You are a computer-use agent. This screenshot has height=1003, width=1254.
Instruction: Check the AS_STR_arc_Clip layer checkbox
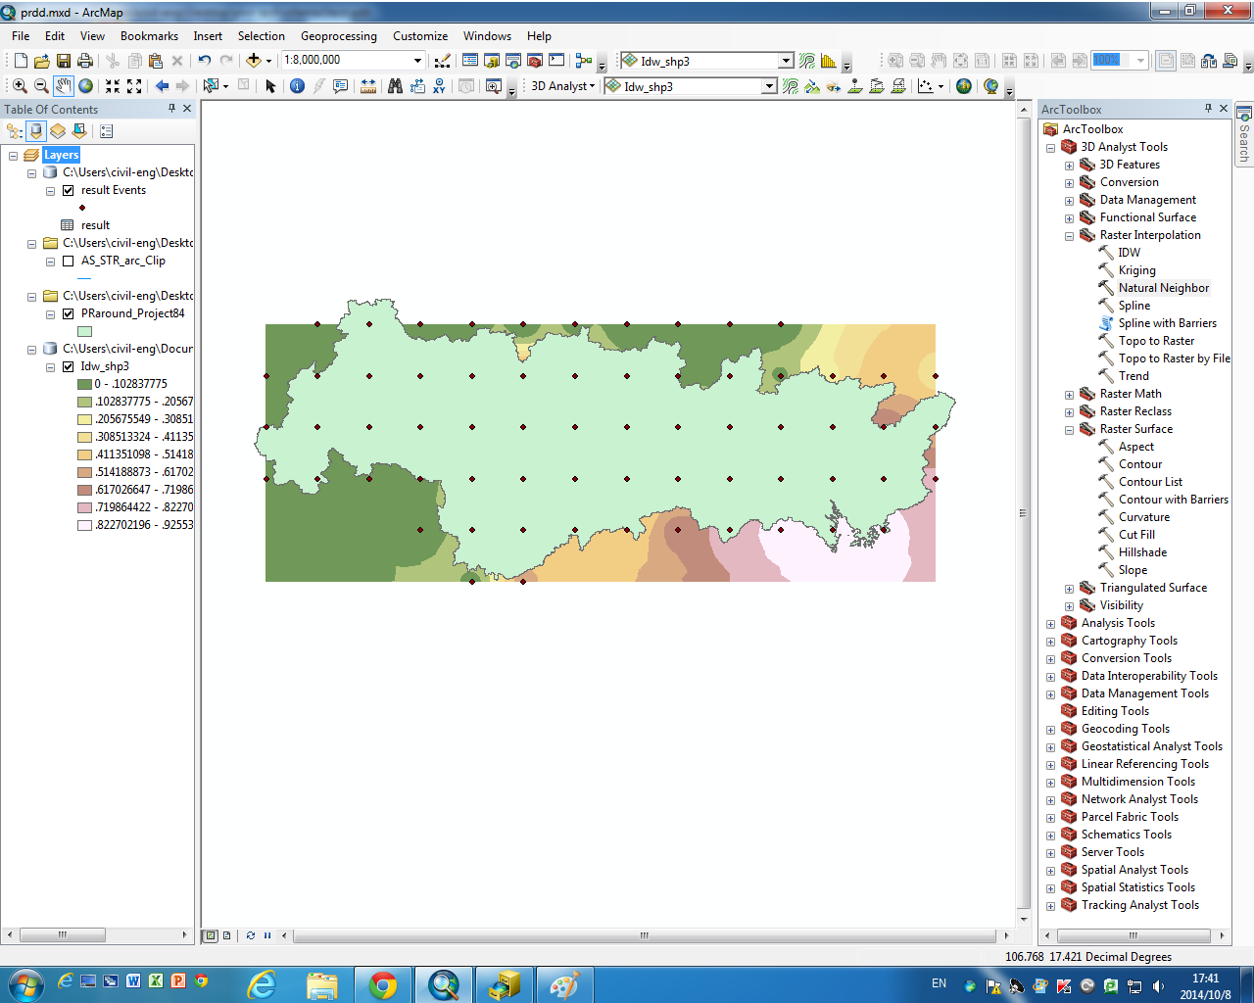[x=68, y=262]
